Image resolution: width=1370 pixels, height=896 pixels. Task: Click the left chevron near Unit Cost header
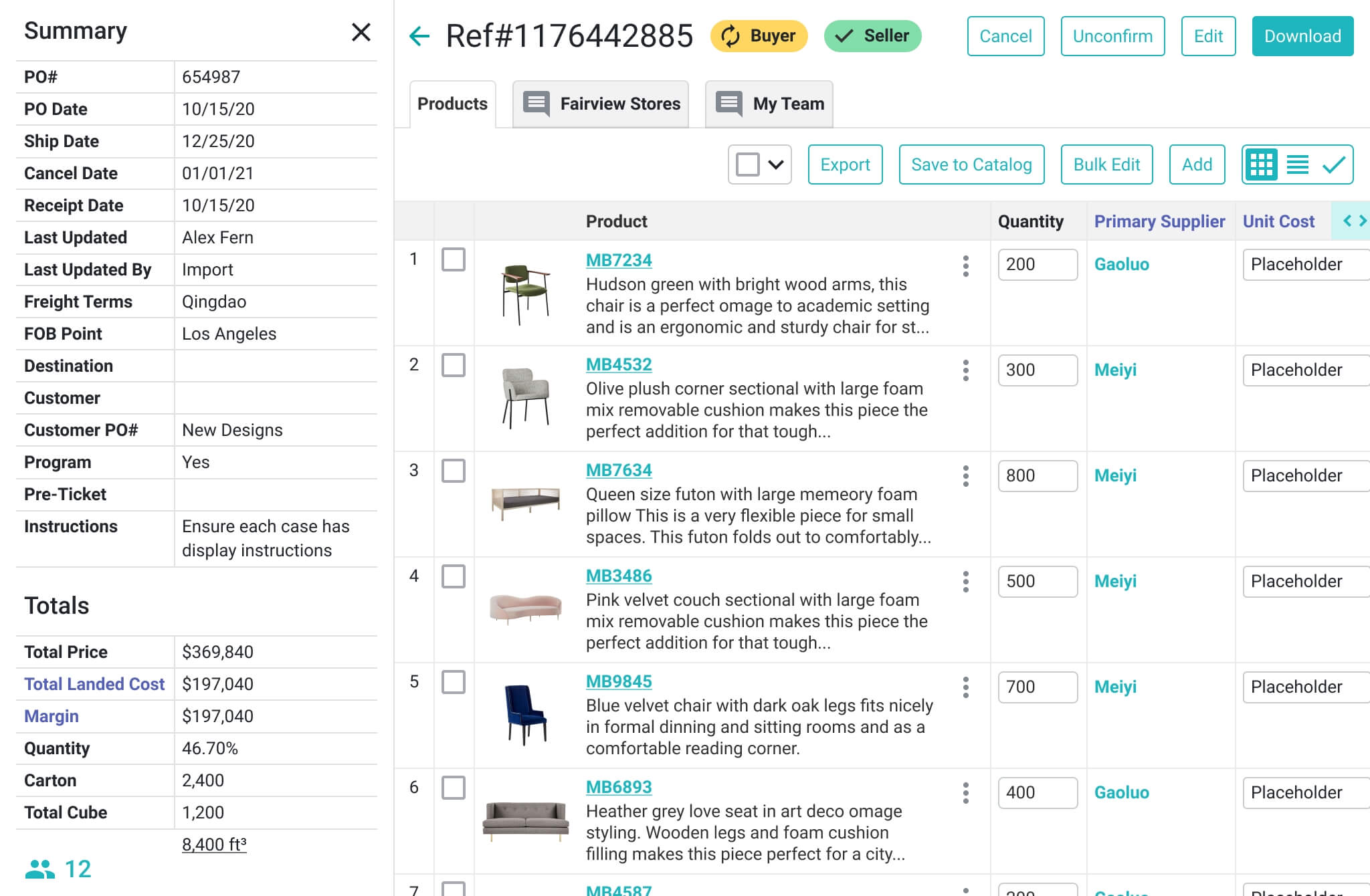(1349, 221)
